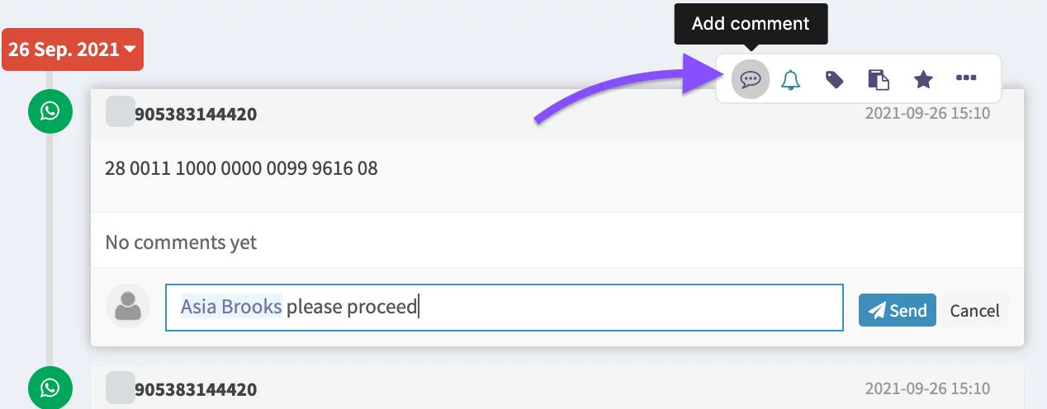Screen dimensions: 1047x409
Task: Click the Add comment speech bubble icon
Action: click(750, 79)
